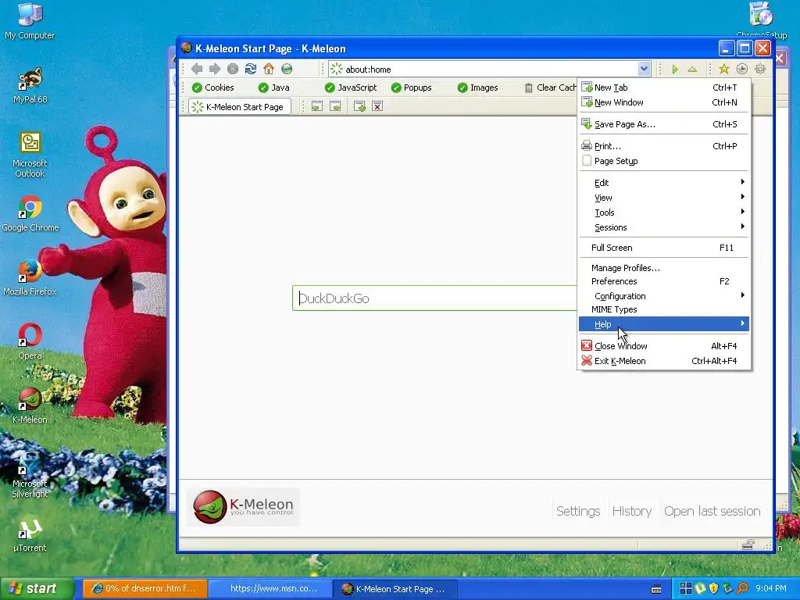Select Opera desktop shortcut
The image size is (800, 600).
click(30, 342)
